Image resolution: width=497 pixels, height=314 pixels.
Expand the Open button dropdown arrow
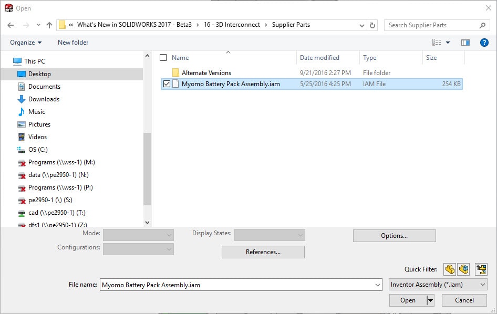click(430, 300)
